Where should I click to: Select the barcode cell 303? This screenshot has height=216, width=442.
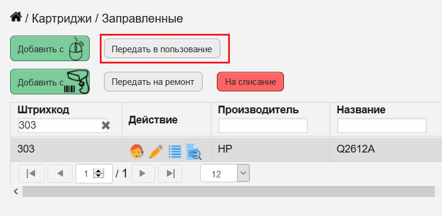pos(67,150)
